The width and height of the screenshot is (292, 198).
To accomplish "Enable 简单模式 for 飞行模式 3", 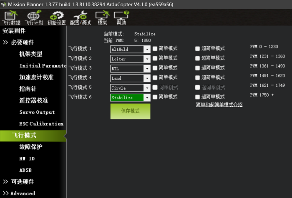I will coord(155,68).
